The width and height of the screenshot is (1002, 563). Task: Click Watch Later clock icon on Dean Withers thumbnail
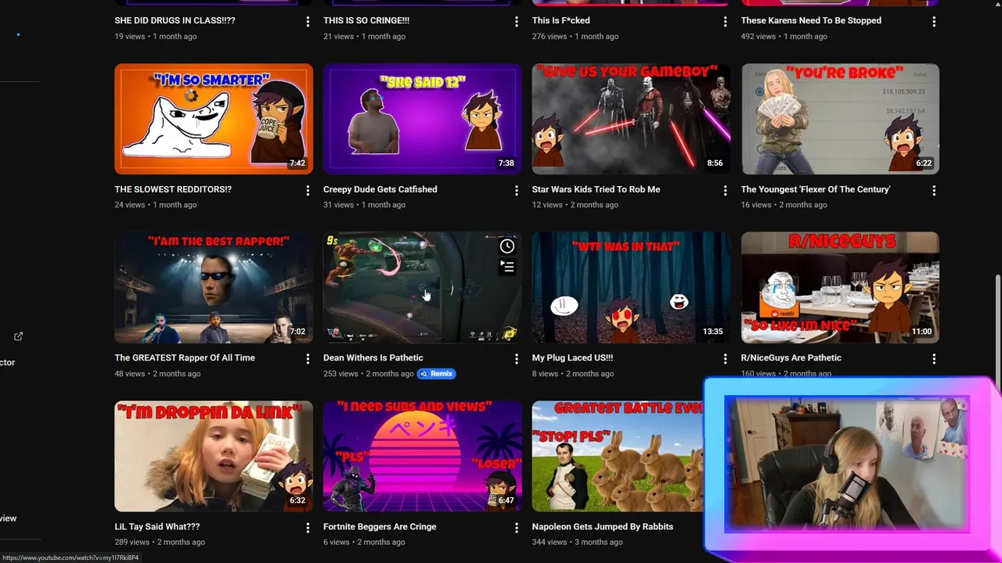[x=507, y=246]
